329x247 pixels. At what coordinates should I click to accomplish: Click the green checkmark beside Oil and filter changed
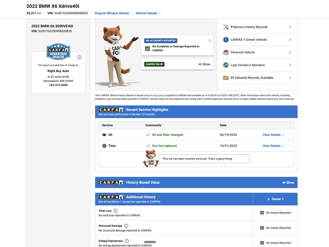(148, 135)
